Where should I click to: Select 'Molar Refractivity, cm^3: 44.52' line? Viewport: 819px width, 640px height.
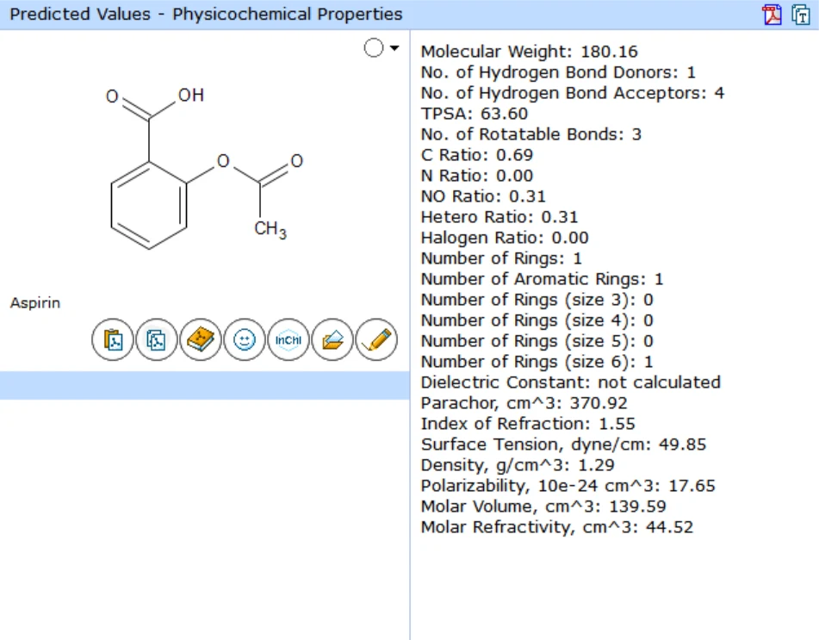[557, 527]
